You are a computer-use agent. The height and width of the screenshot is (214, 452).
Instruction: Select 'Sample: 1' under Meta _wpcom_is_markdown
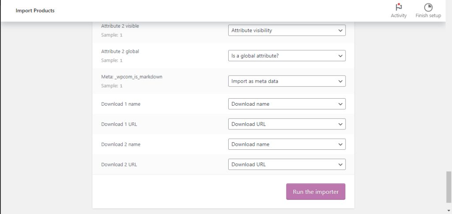[x=112, y=86]
